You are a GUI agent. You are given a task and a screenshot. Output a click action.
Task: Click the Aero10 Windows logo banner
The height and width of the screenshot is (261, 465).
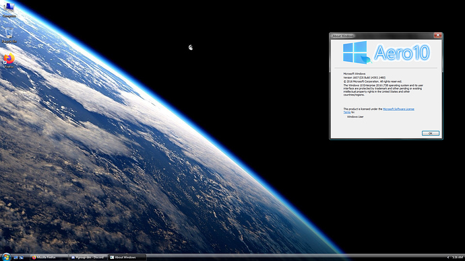pos(386,52)
